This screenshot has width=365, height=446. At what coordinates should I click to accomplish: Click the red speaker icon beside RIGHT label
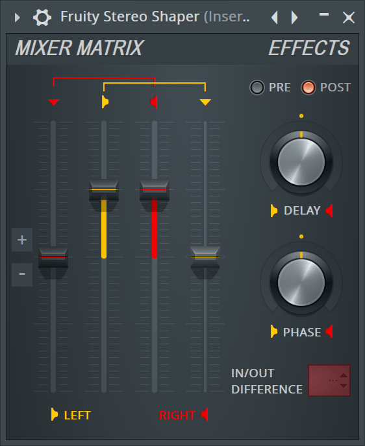[205, 414]
